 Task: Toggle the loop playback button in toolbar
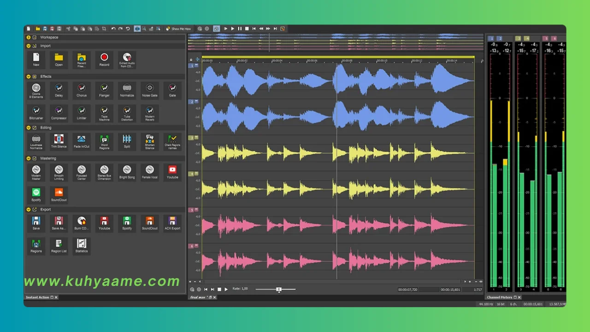(216, 29)
